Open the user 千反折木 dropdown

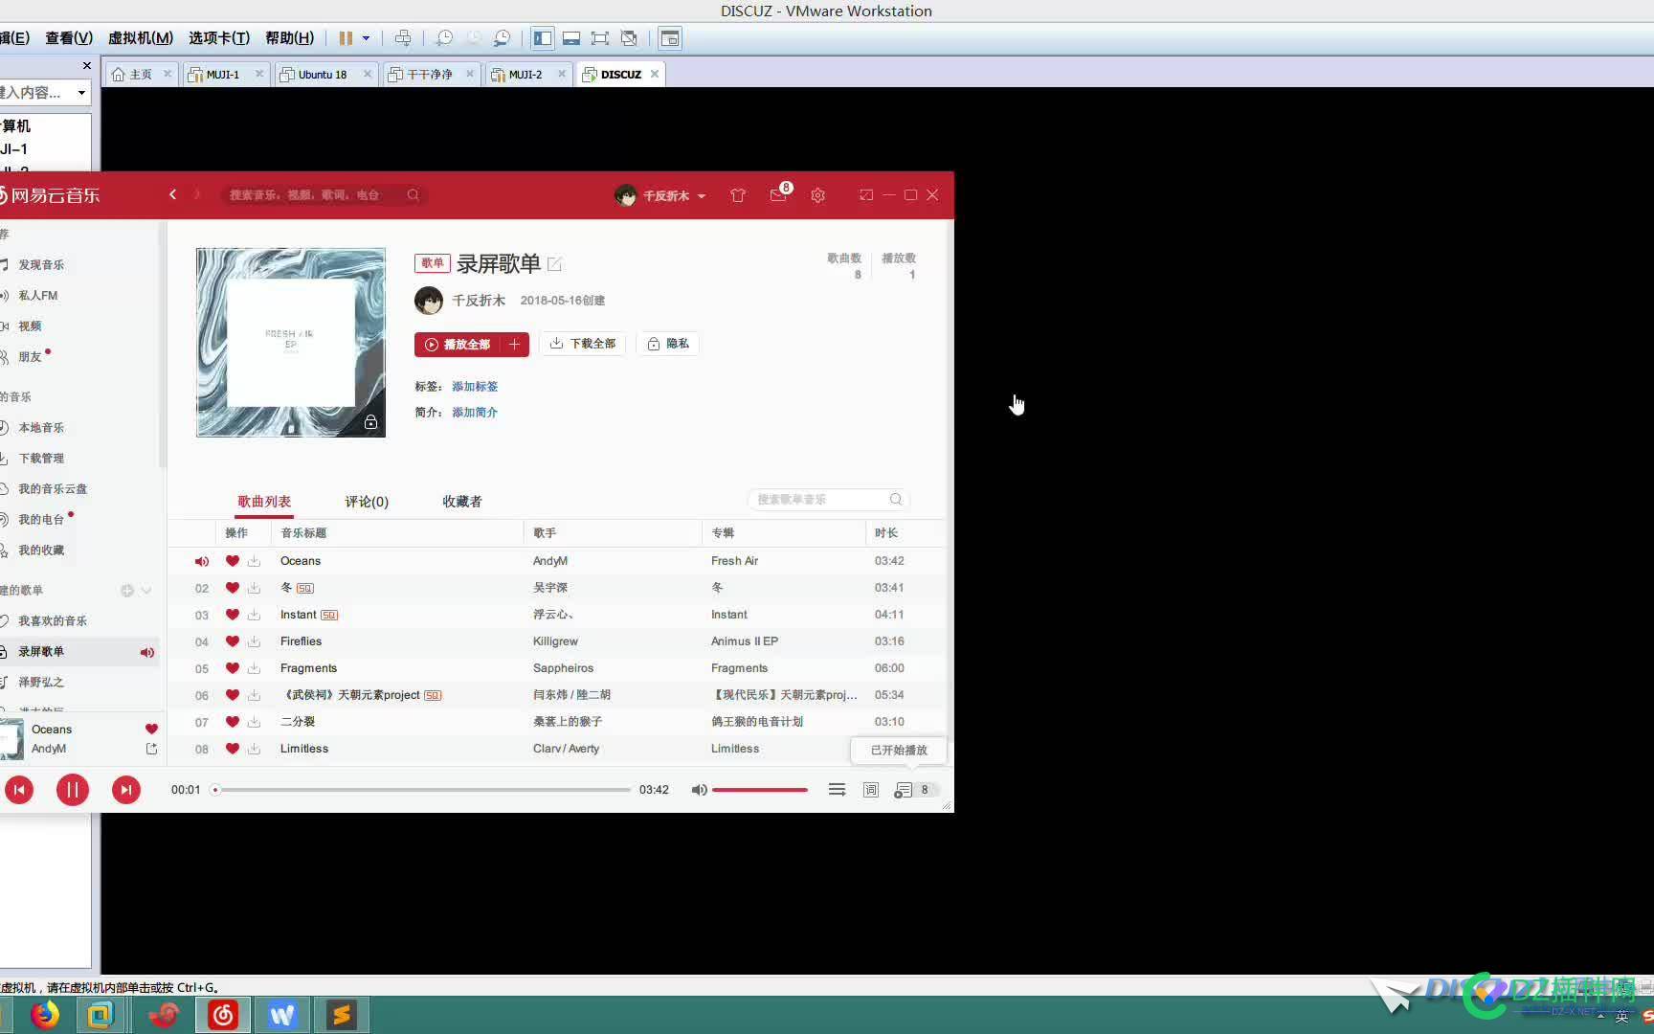click(660, 195)
